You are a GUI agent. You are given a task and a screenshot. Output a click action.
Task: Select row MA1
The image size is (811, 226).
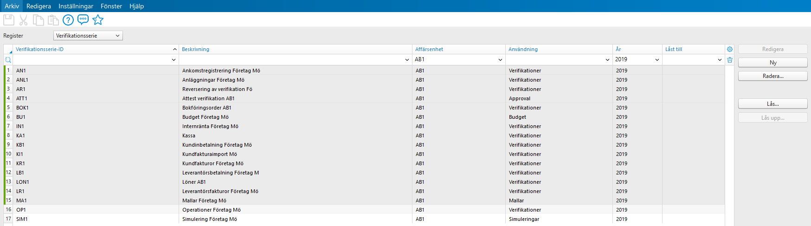pyautogui.click(x=364, y=200)
